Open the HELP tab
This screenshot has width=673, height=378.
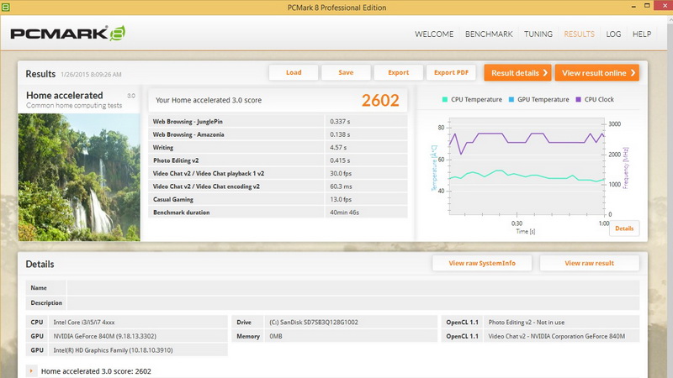[642, 34]
